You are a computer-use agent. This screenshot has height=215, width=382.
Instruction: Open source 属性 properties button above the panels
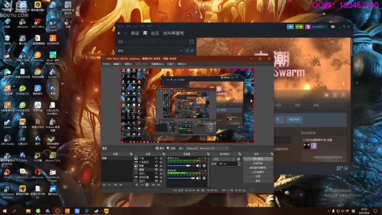click(x=160, y=148)
